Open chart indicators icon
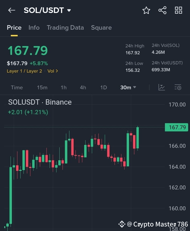This screenshot has height=231, width=190. coord(162,87)
